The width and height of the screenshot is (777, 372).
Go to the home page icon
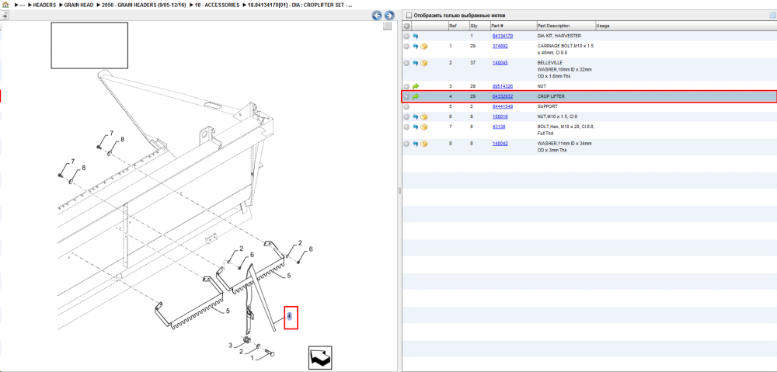point(5,5)
